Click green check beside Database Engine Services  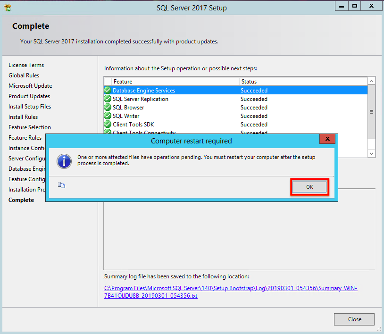(108, 90)
